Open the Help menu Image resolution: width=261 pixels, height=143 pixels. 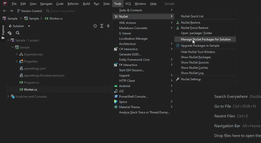tap(153, 4)
